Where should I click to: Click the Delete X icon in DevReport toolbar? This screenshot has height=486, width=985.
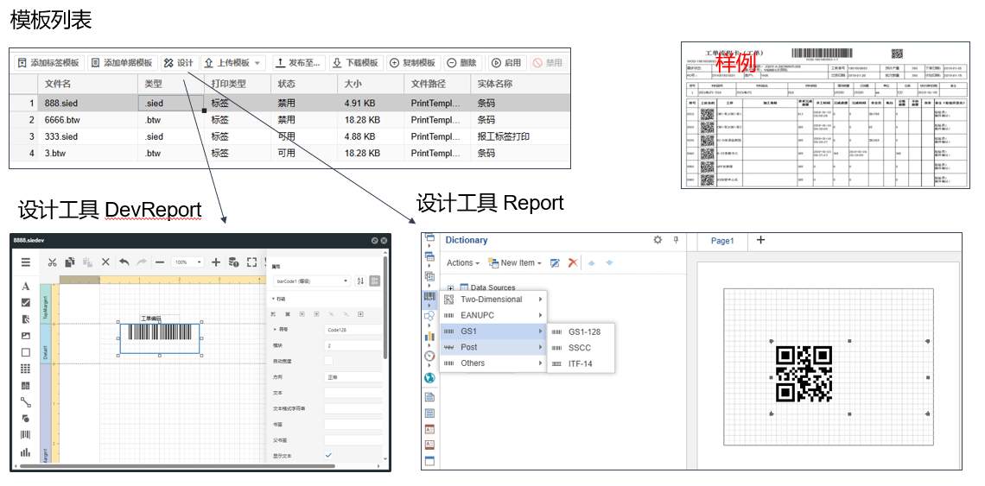tap(105, 262)
